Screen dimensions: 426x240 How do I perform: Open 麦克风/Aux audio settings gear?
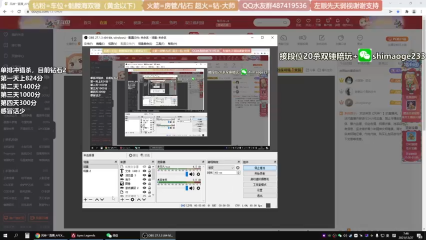click(x=198, y=174)
